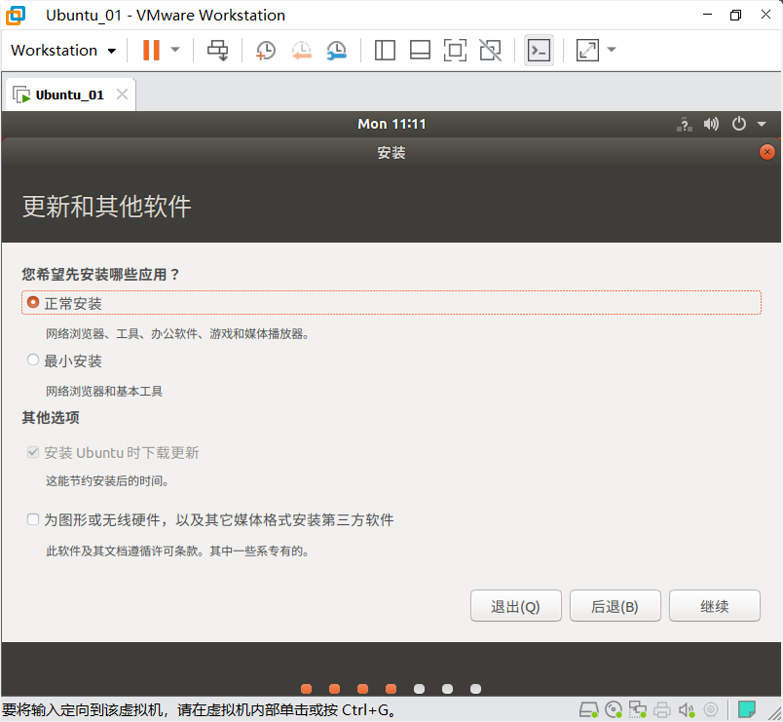
Task: Restore down the VMware window
Action: [x=735, y=15]
